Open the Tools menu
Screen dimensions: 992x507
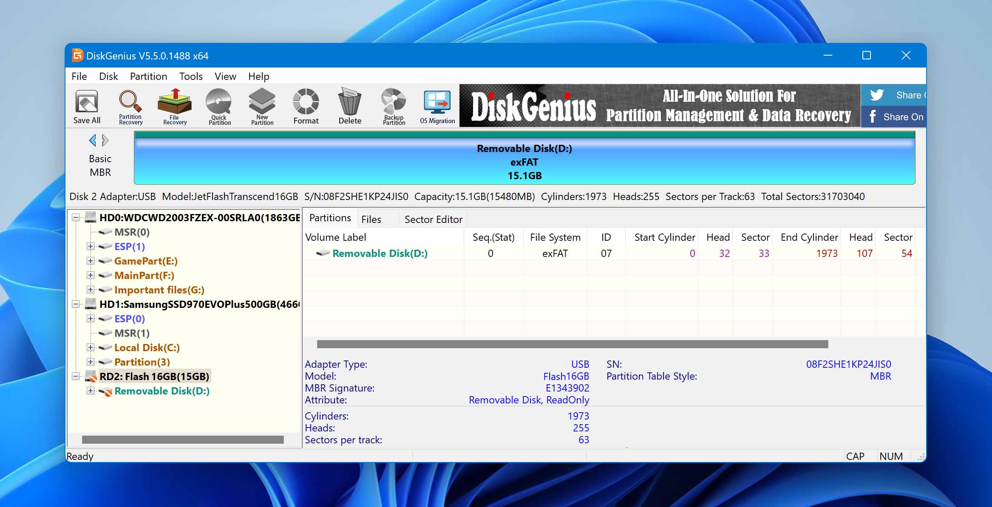coord(191,76)
